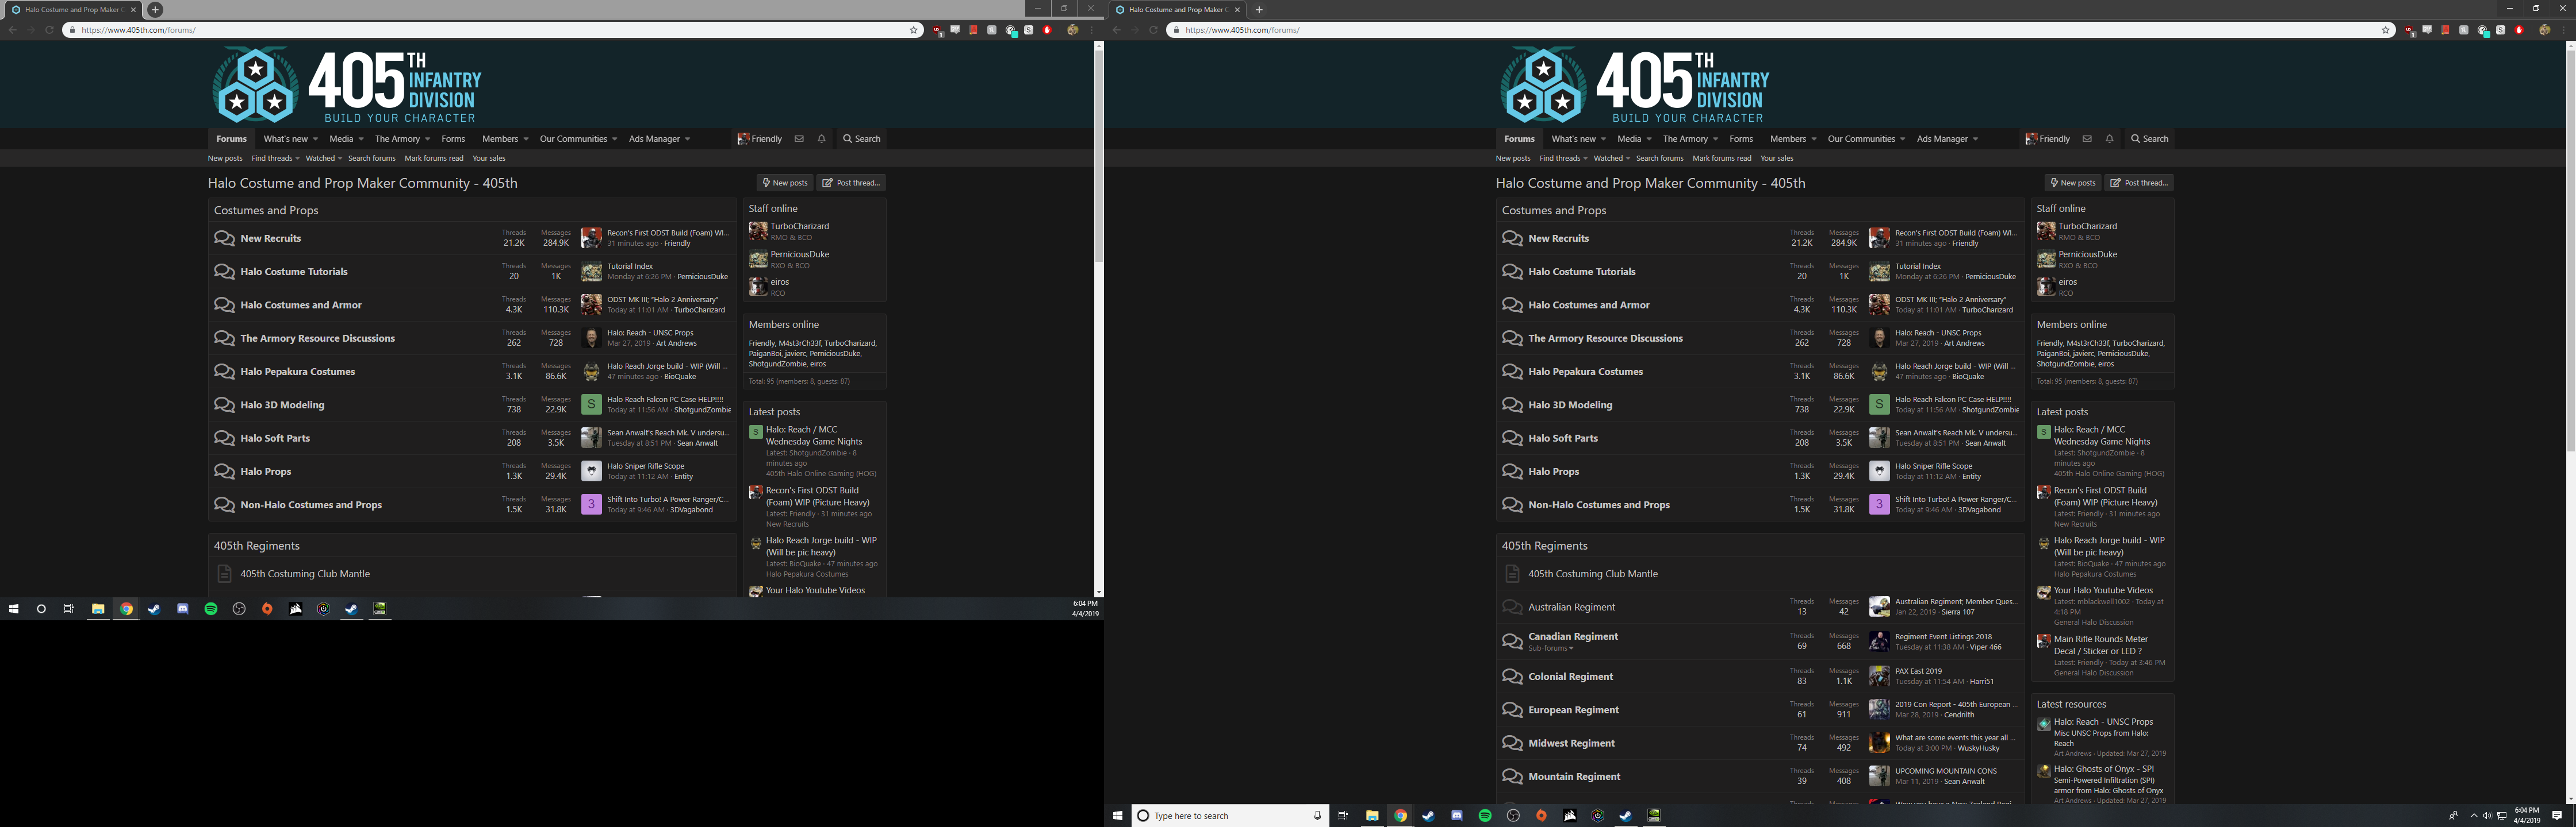Screen dimensions: 2576x827
Task: Expand Sub-forums under Canadian Regiment
Action: coord(1550,648)
